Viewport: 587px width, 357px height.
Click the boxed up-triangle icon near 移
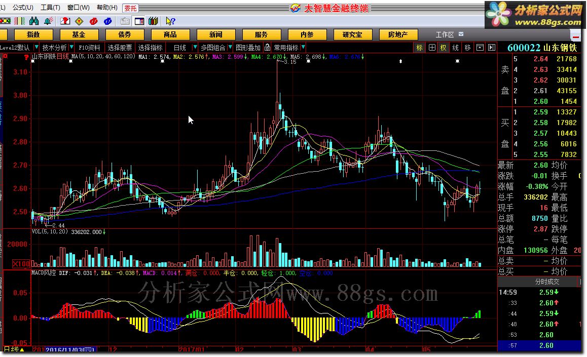coord(480,48)
